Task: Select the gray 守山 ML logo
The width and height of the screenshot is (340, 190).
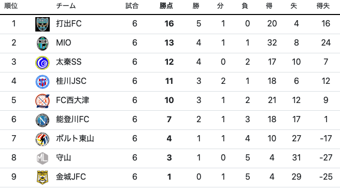Action: [x=42, y=158]
